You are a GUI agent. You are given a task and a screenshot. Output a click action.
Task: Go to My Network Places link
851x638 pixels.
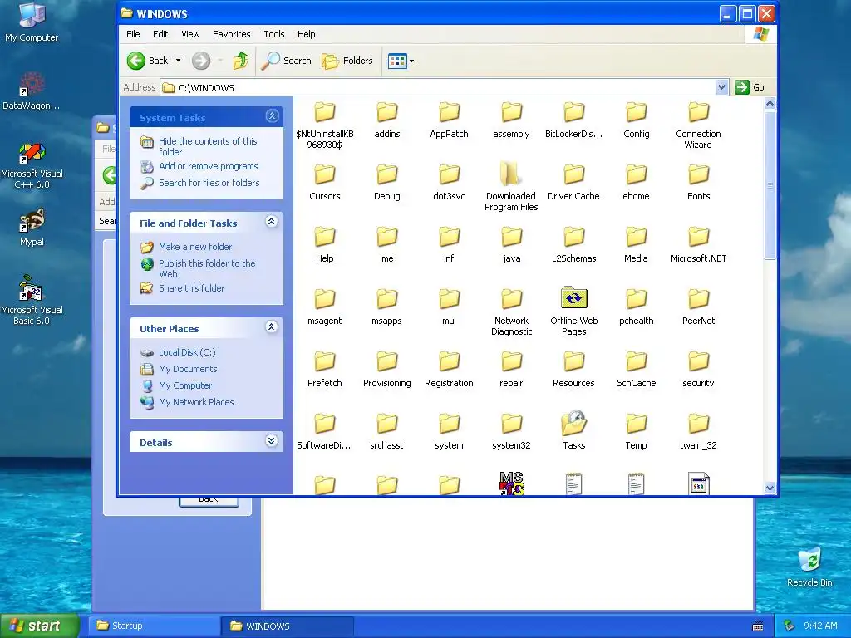(196, 402)
